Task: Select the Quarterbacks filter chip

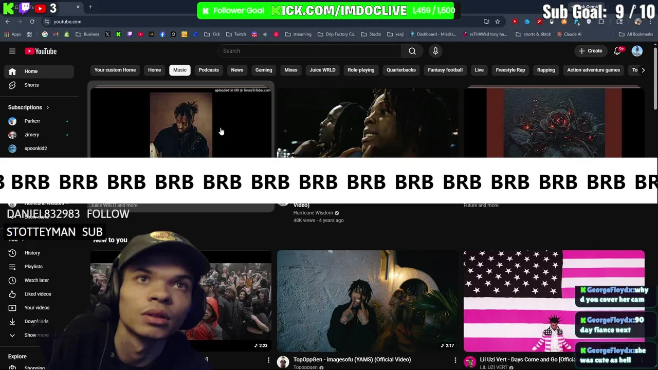Action: (x=401, y=70)
